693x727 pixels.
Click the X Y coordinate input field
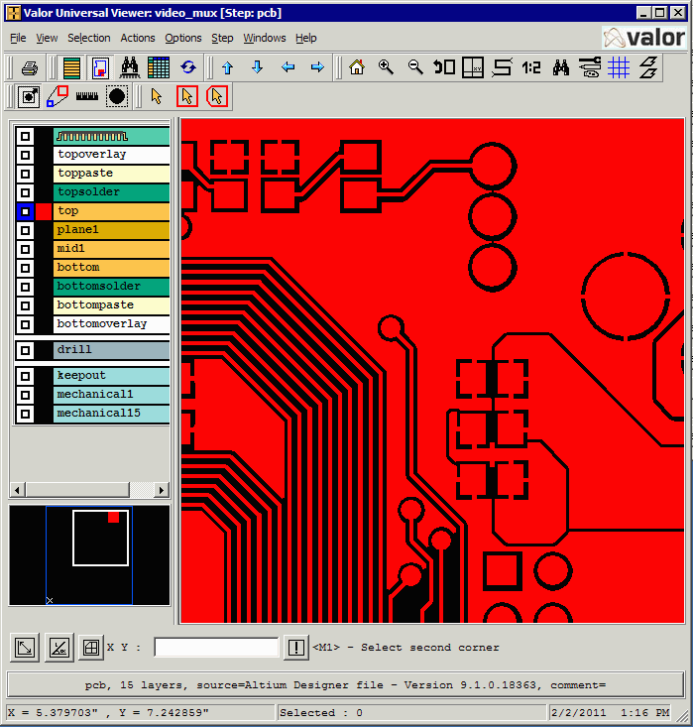[x=216, y=648]
